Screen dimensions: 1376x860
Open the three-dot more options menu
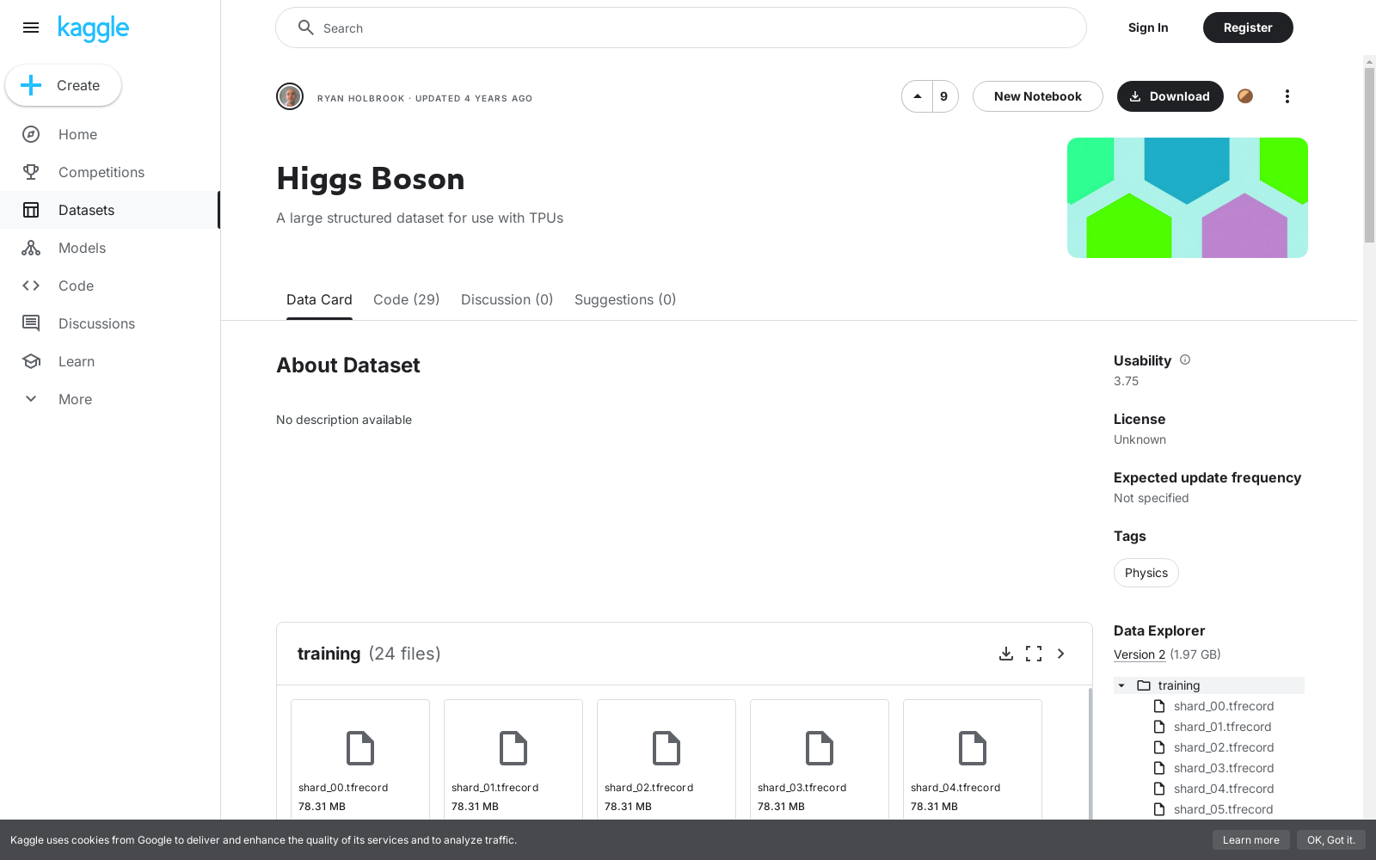pyautogui.click(x=1287, y=96)
